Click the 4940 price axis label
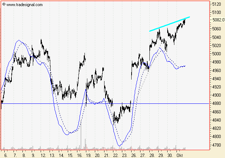 217,79
